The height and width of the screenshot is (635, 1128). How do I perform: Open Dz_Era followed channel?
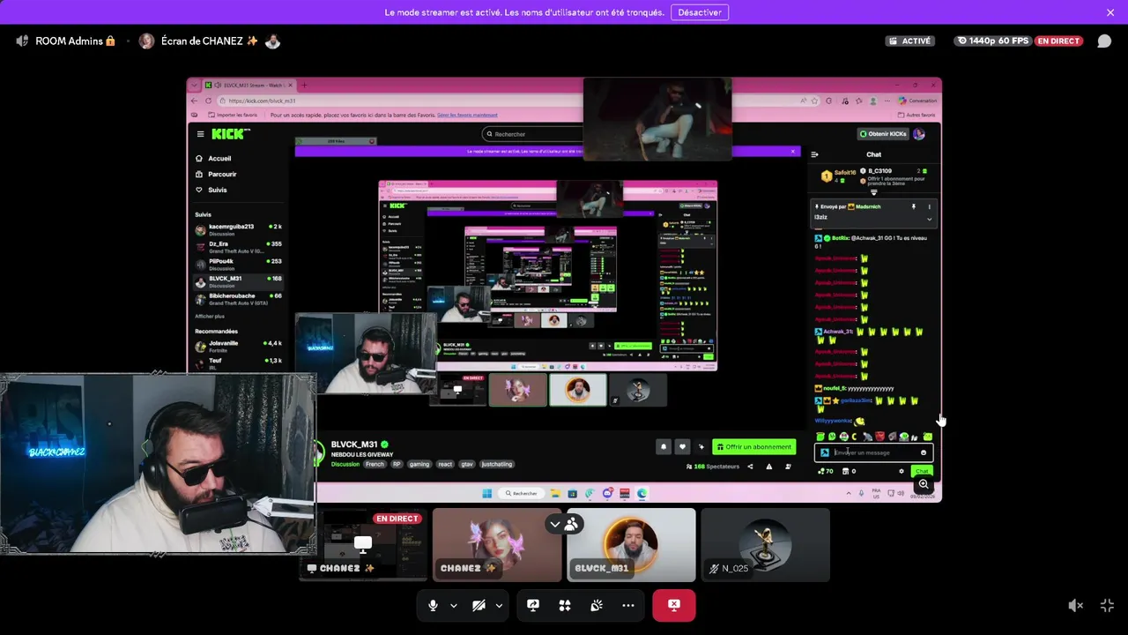coord(239,247)
